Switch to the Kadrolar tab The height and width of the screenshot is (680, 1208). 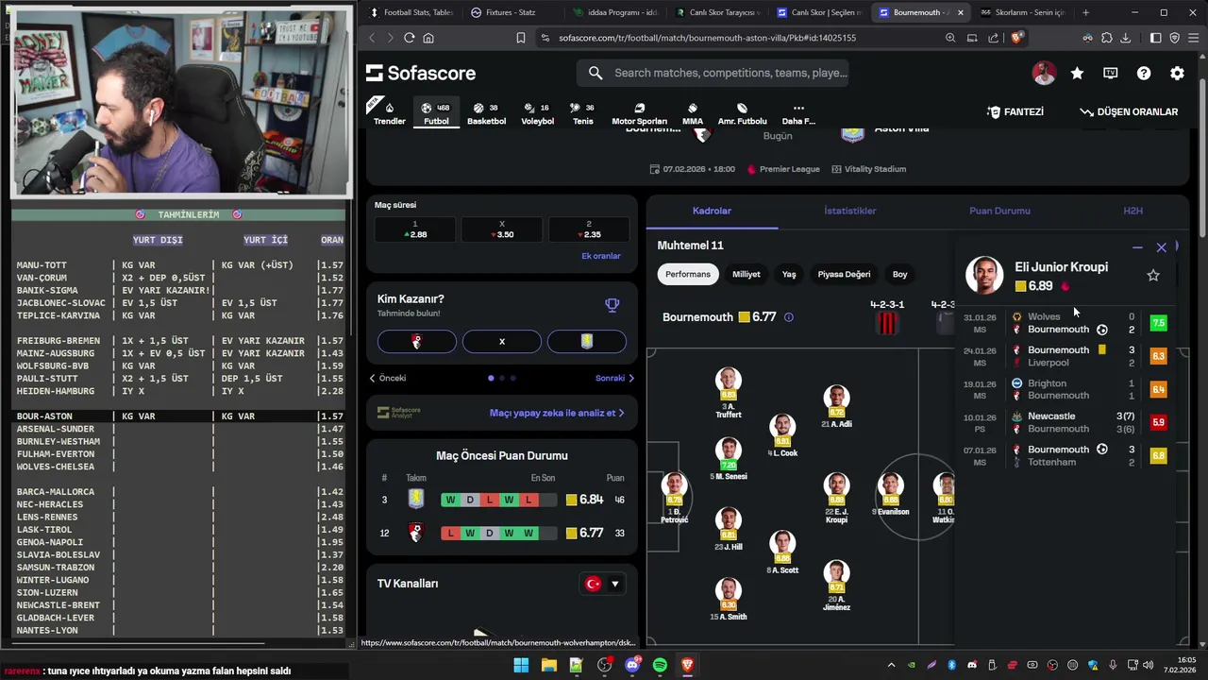tap(712, 211)
